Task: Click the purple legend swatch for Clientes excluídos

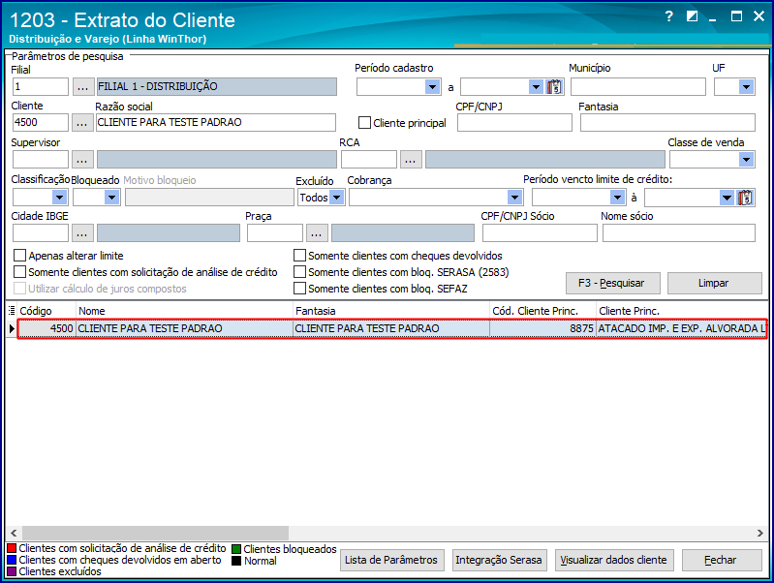Action: coord(12,571)
